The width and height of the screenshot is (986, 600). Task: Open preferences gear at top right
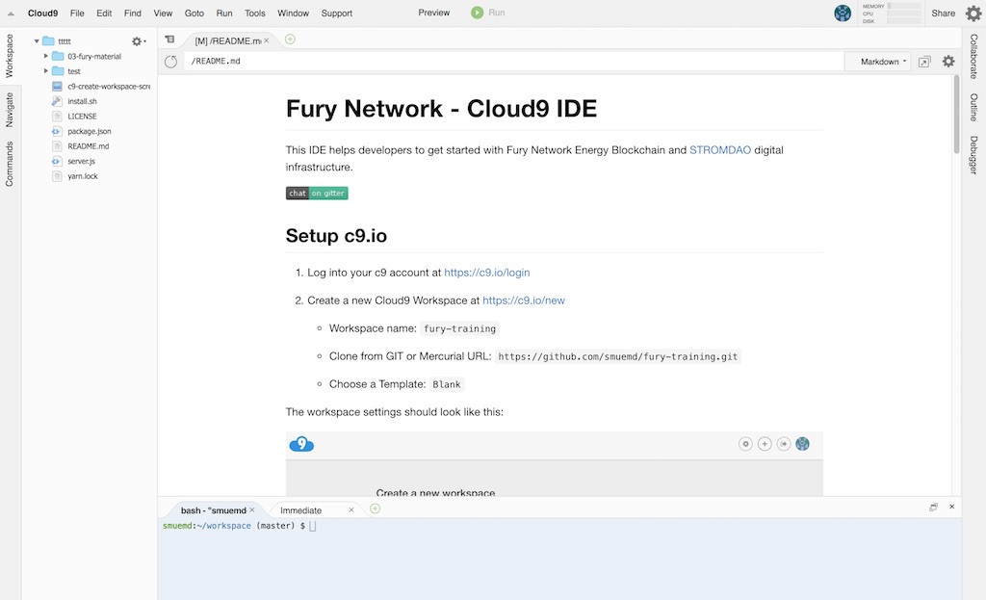973,13
